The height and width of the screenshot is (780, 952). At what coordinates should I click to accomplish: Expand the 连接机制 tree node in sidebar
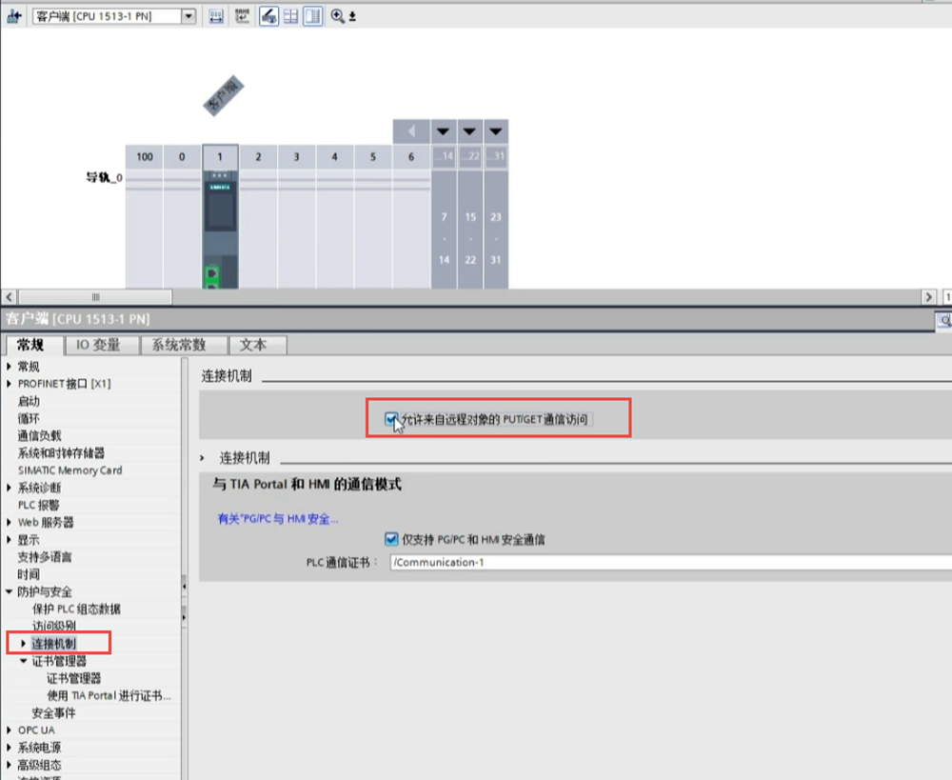tap(24, 644)
